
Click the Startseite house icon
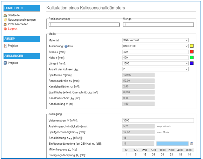tap(5, 15)
